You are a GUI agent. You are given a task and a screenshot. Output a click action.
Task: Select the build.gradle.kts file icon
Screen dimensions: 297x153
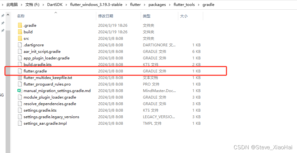(20, 64)
